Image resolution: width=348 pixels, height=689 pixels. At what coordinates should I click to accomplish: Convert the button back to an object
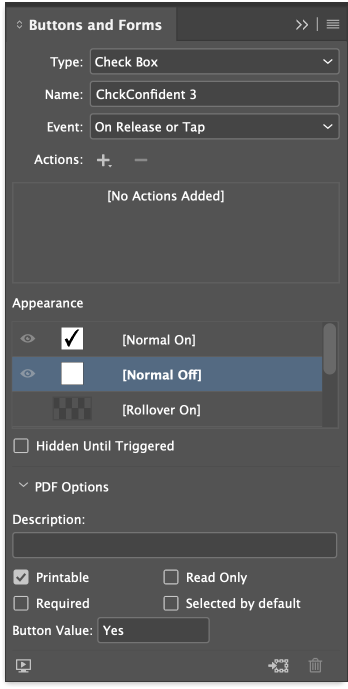click(279, 665)
